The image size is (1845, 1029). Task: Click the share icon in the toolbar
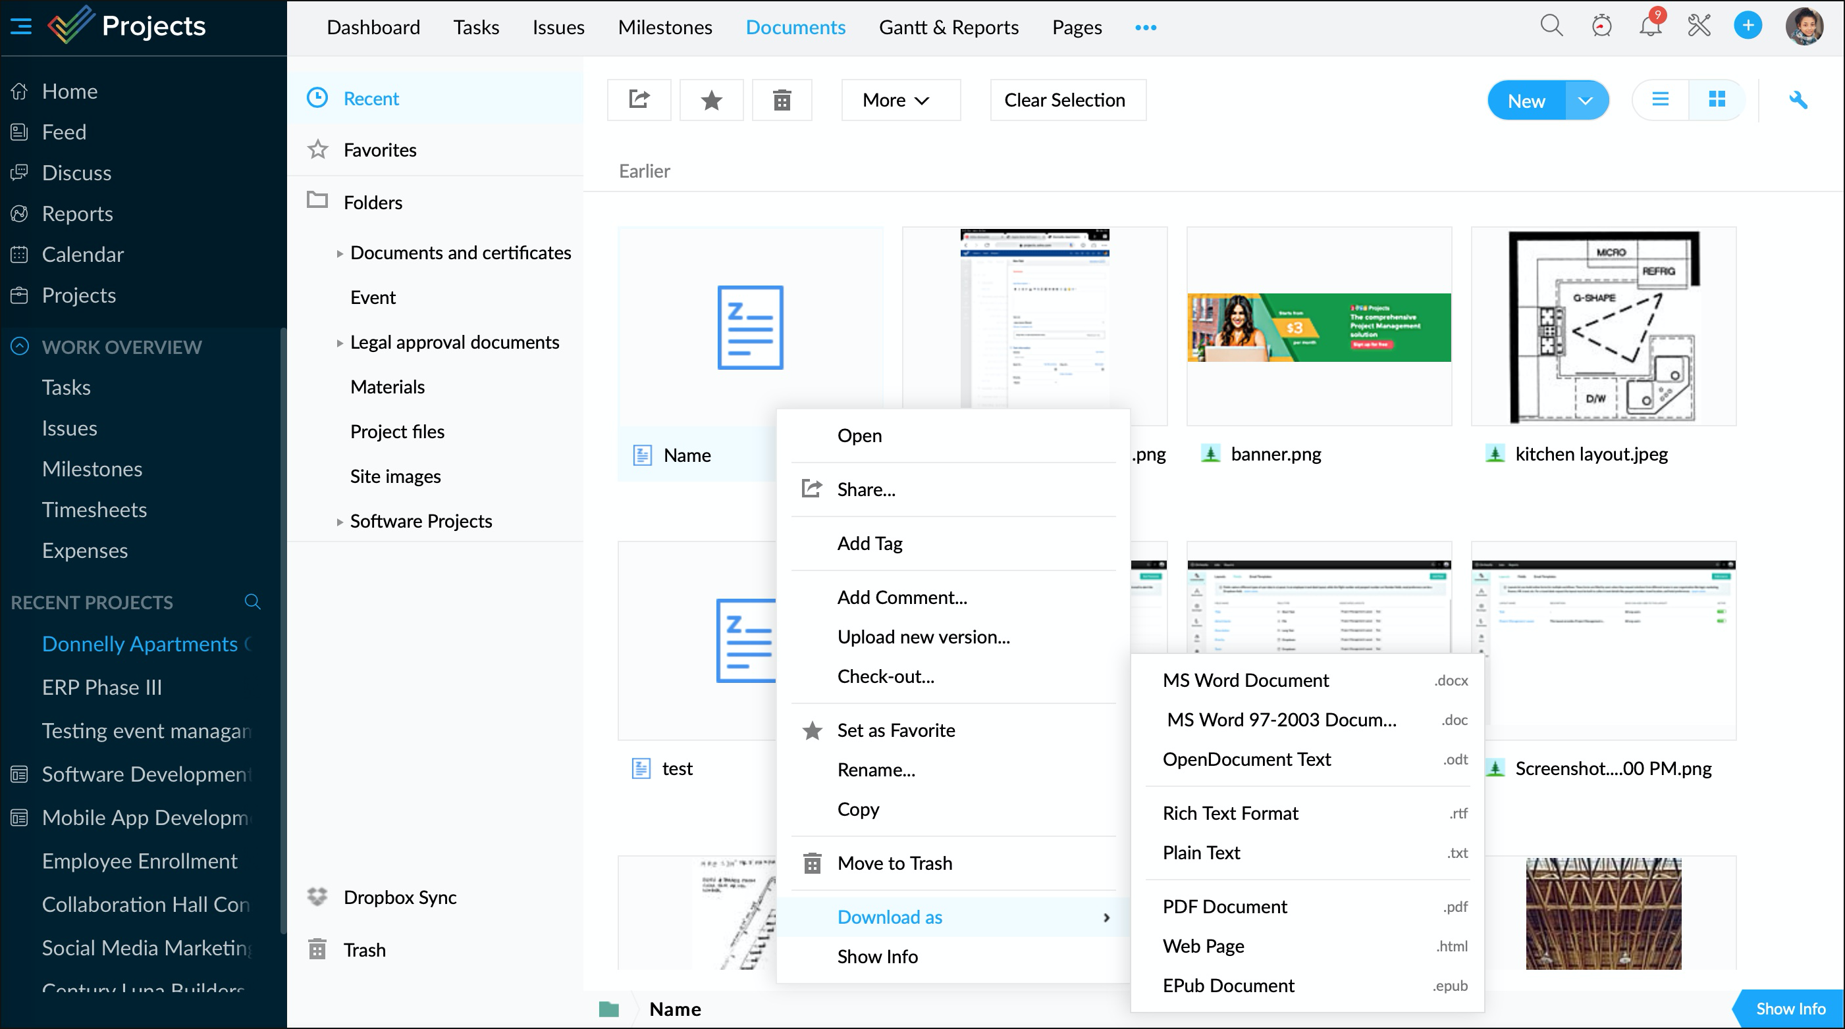point(639,99)
